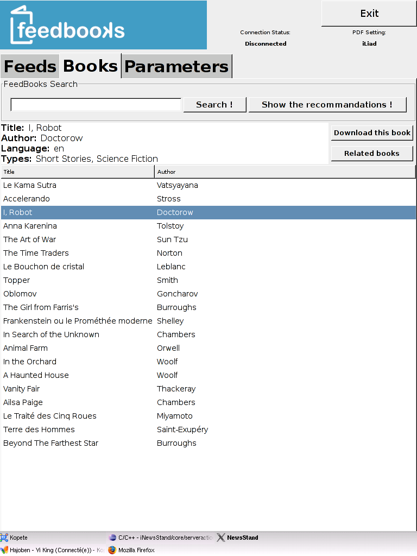The image size is (417, 556).
Task: Click the Search ! button
Action: (x=214, y=105)
